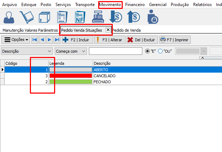Click the red CANCELADO legend color
The image size is (222, 152).
70,76
